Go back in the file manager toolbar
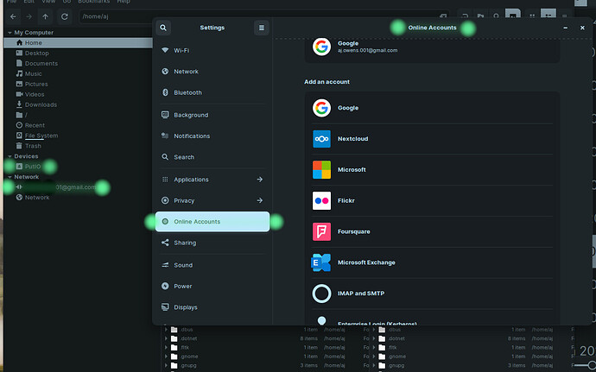The width and height of the screenshot is (596, 372). (x=13, y=16)
